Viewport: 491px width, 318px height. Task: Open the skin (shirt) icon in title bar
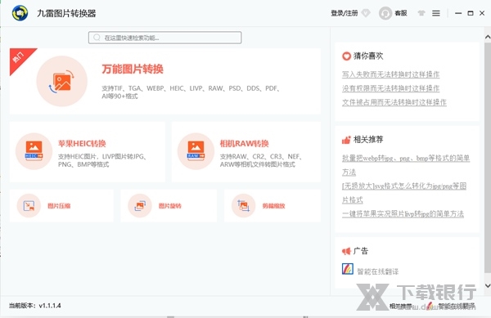pyautogui.click(x=421, y=13)
